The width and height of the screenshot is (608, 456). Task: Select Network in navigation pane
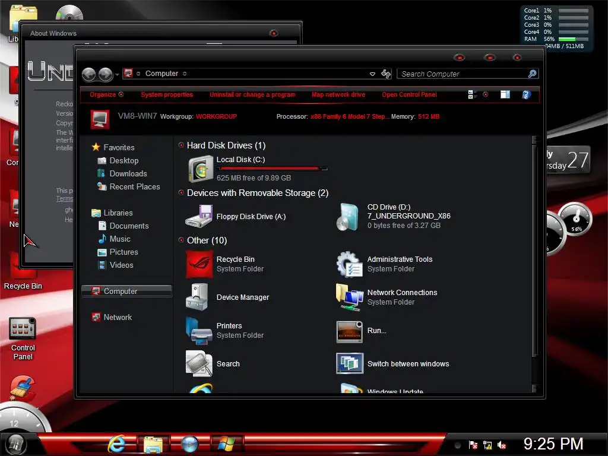tap(112, 317)
